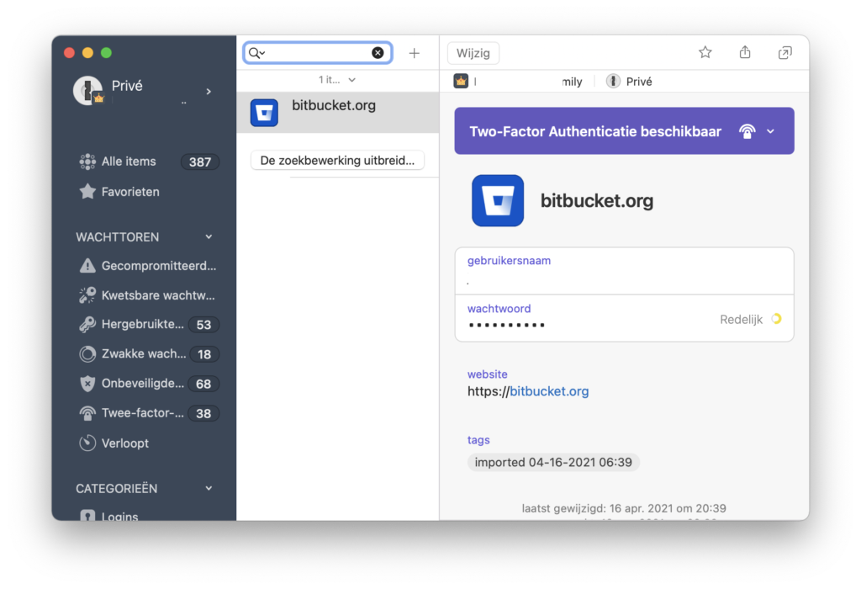Click the bitbucket.org title in details

pos(597,200)
